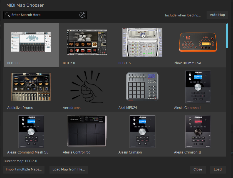Click the 2box DrumIt Five label
The height and width of the screenshot is (178, 233).
(187, 63)
